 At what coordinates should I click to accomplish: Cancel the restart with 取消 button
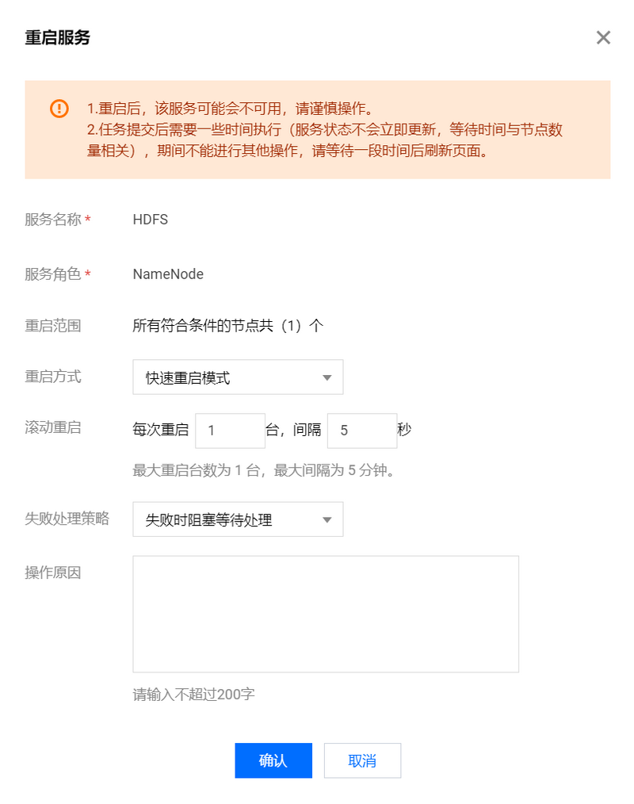pyautogui.click(x=362, y=760)
